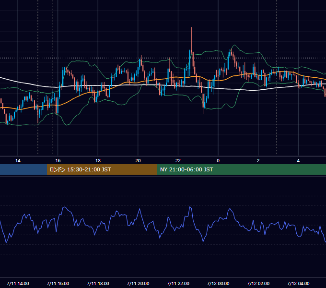
Task: Click the blue session bar before ロンドン
Action: (23, 169)
